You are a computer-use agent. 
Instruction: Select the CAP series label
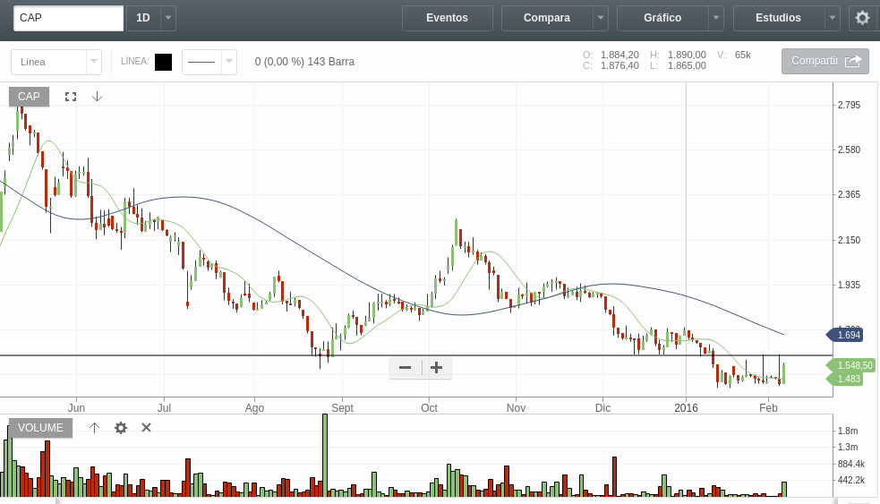(x=29, y=97)
